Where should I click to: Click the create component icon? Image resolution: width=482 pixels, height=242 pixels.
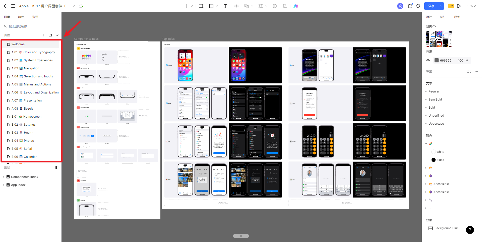pos(261,6)
